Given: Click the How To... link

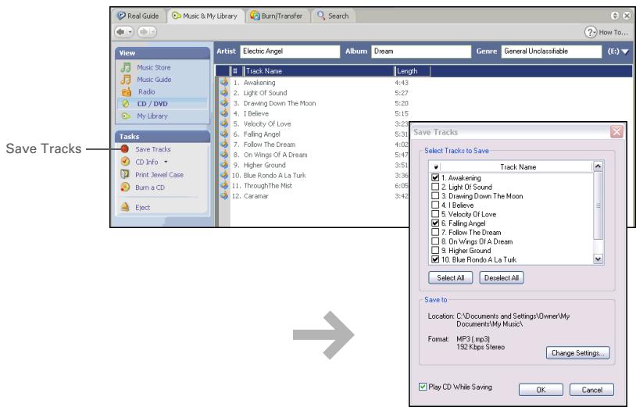Looking at the screenshot, I should pos(613,32).
